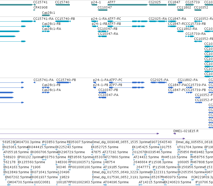Select the CG15740 gene label
This screenshot has width=213, height=186.
coord(62,2)
